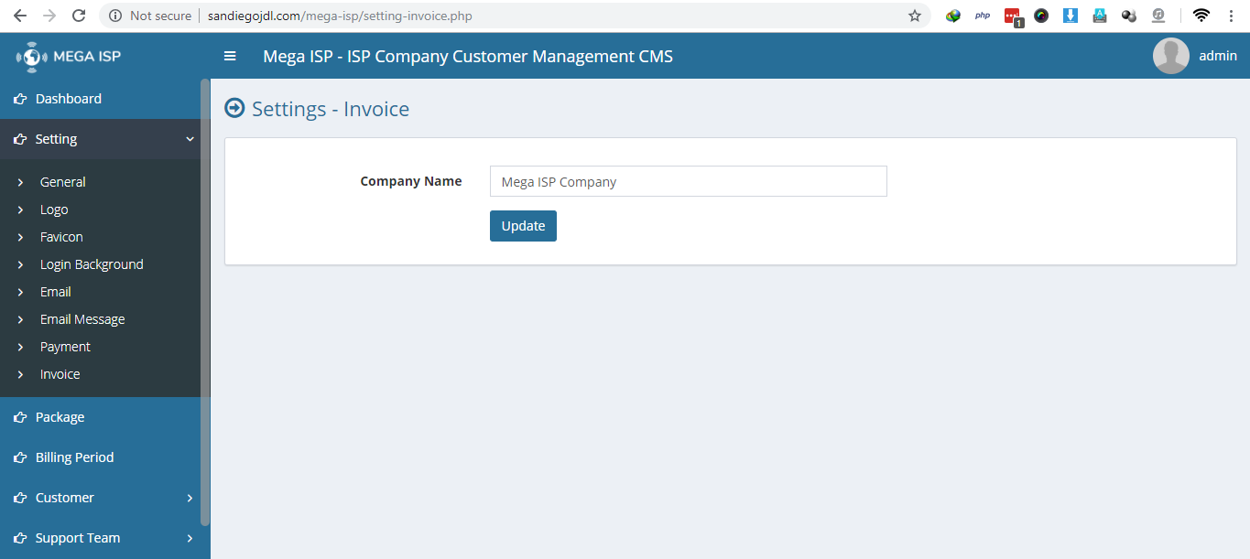Open the Login Background settings page
Screen dimensions: 1250x559
coord(92,264)
